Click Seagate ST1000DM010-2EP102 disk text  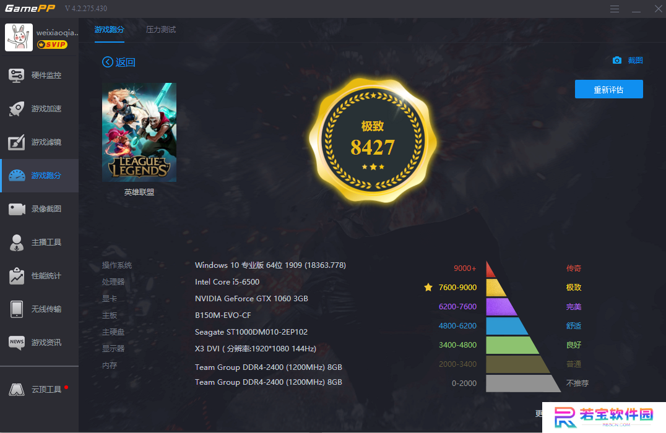pyautogui.click(x=251, y=332)
